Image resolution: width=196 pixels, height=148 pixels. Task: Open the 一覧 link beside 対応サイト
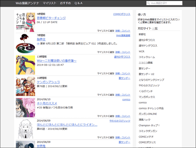155,28
